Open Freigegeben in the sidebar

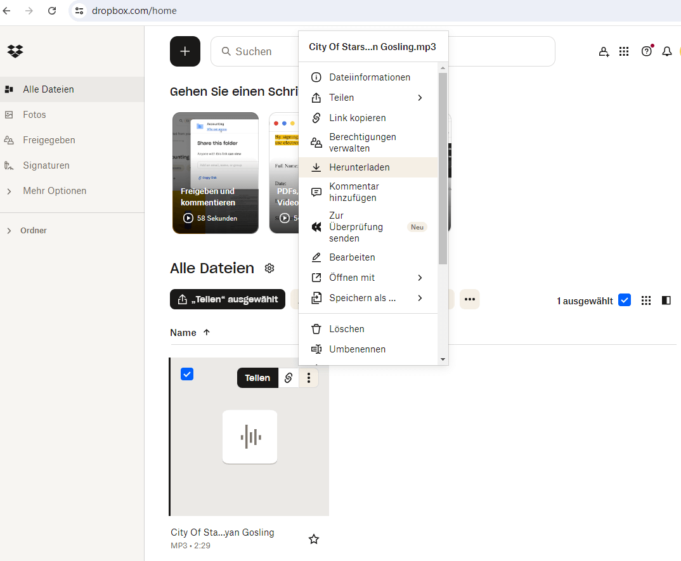(72, 140)
